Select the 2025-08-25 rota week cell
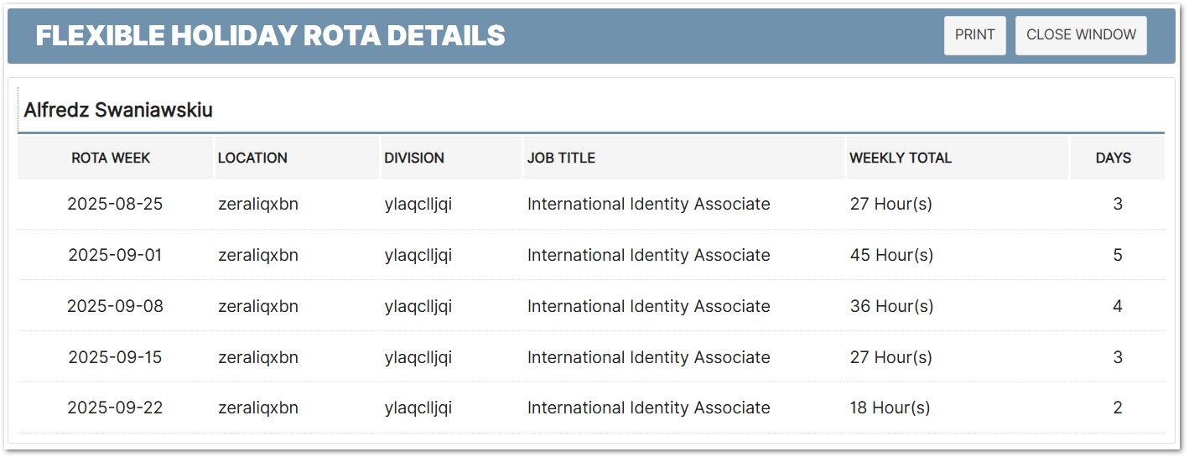This screenshot has height=457, width=1189. [x=115, y=204]
